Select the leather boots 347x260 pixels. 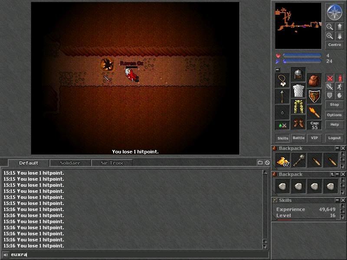[x=298, y=123]
